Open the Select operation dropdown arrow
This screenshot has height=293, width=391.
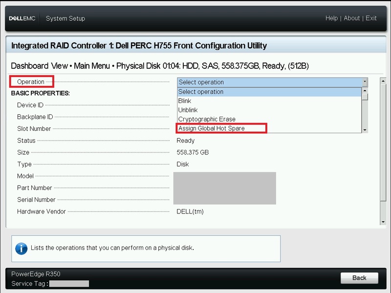[365, 82]
